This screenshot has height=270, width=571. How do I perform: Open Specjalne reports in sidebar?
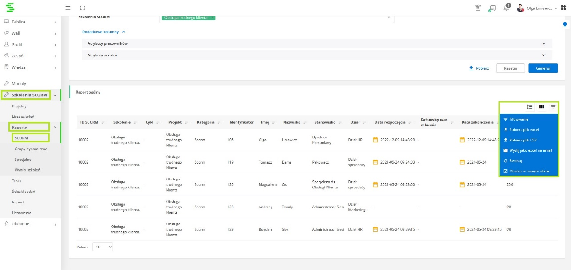point(23,160)
